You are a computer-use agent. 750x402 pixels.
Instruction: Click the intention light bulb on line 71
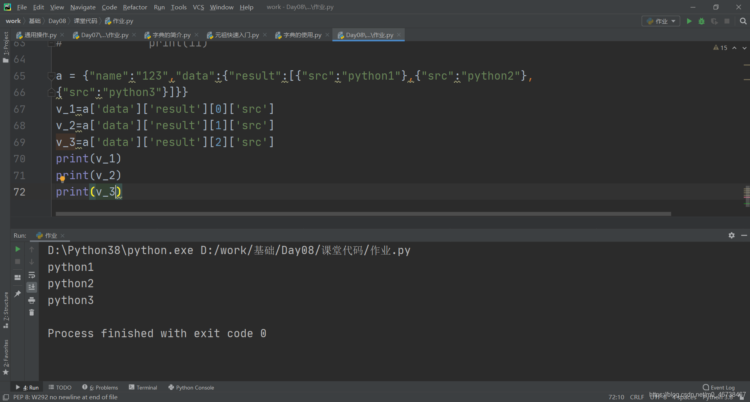tap(62, 180)
